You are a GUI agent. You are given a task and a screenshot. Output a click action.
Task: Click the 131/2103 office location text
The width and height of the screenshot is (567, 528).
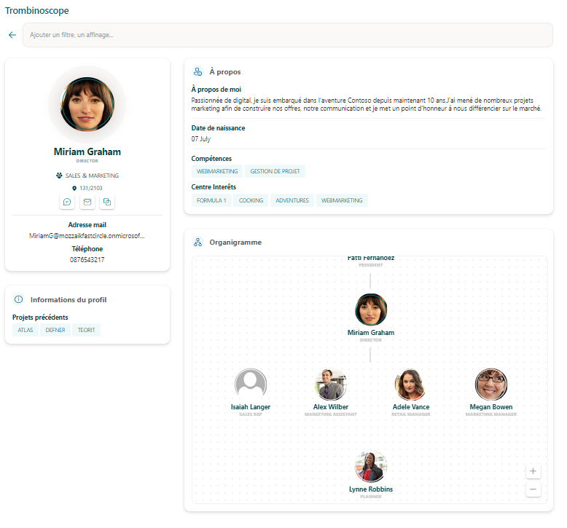[x=91, y=188]
